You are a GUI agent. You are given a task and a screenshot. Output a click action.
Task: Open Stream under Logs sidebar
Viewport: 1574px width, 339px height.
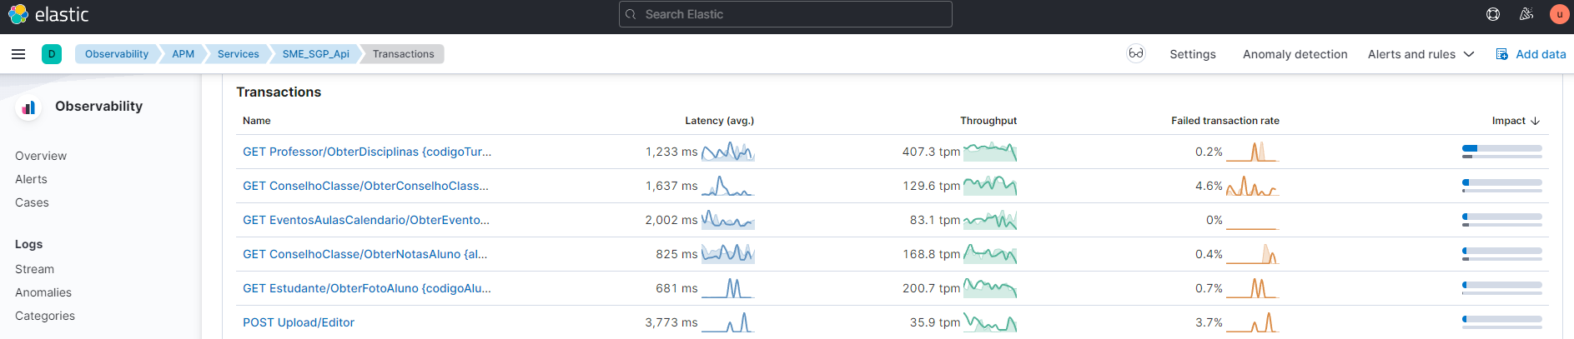point(35,269)
